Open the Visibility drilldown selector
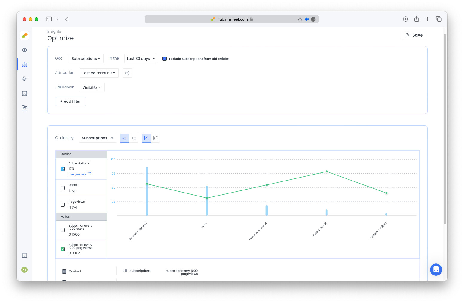464x303 pixels. coord(92,87)
